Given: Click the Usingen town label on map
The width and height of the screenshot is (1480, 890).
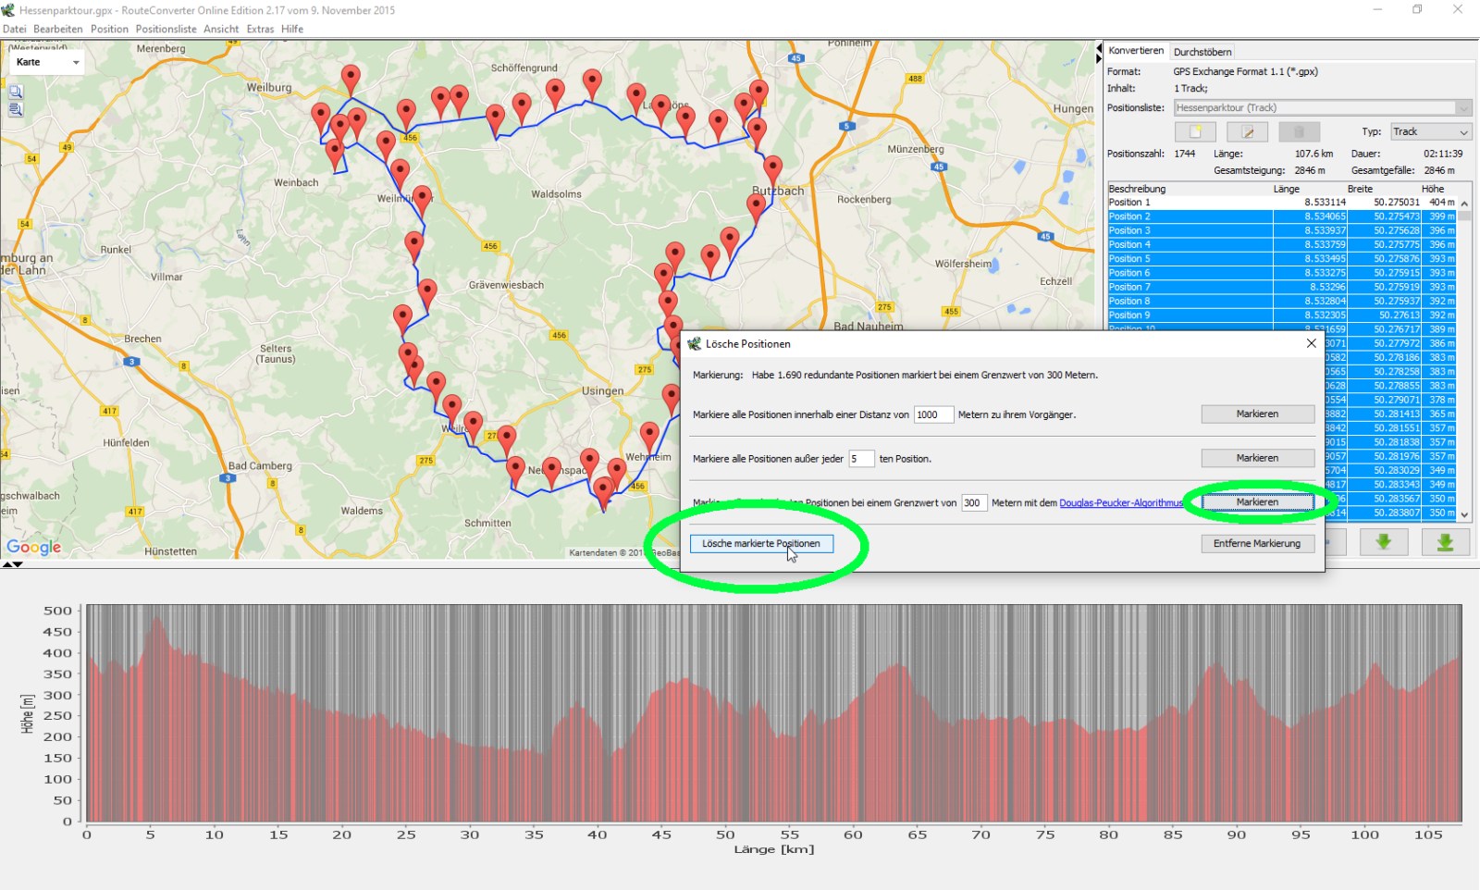Looking at the screenshot, I should (x=602, y=391).
